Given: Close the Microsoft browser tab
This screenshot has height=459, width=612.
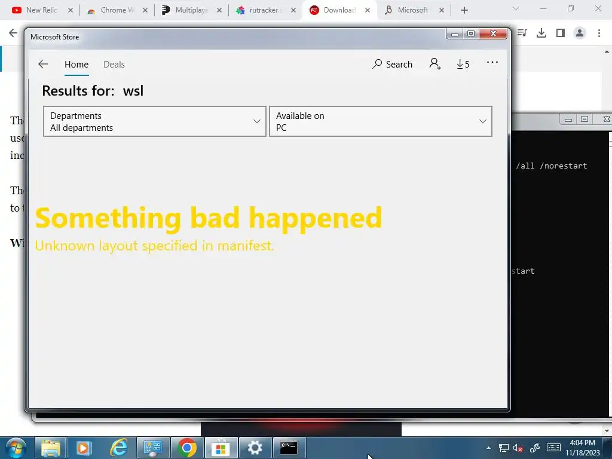Looking at the screenshot, I should 442,10.
